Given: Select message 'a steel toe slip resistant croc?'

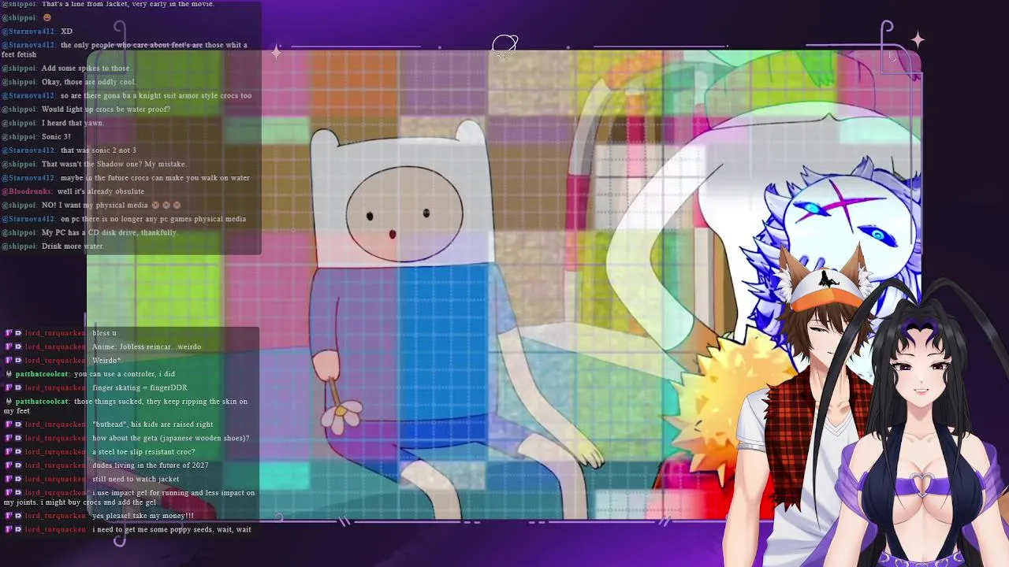Looking at the screenshot, I should (x=143, y=452).
